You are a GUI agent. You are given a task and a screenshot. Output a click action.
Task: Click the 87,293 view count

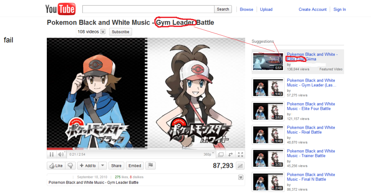coord(223,166)
